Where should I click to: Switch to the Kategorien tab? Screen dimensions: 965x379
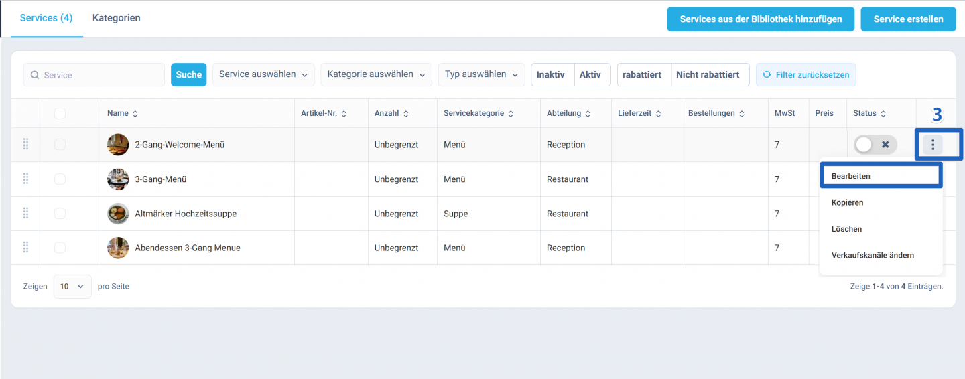(x=117, y=18)
